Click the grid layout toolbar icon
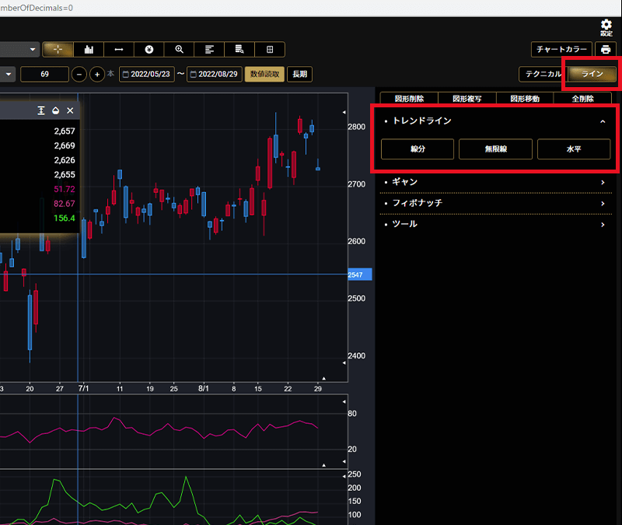This screenshot has width=622, height=525. coord(270,50)
